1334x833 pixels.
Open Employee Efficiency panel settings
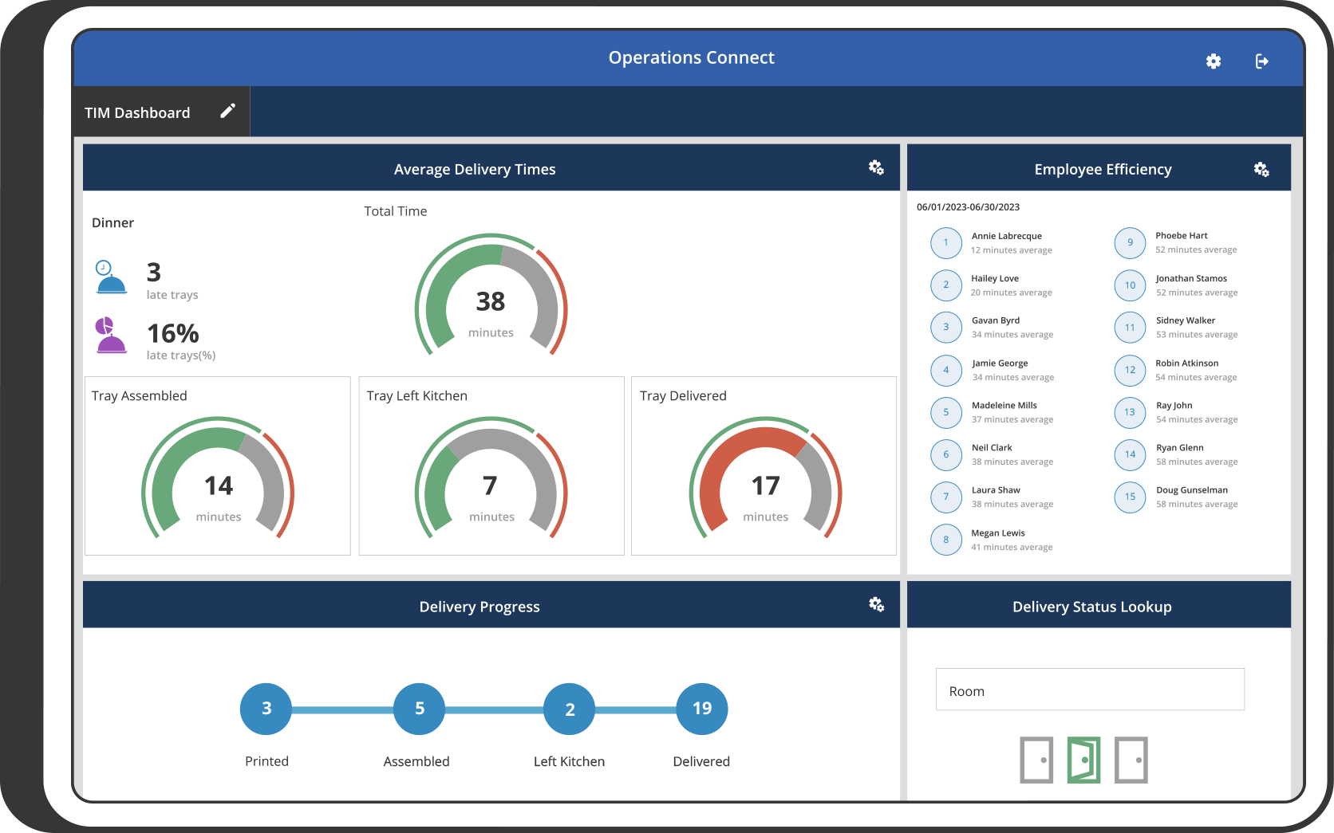1262,168
